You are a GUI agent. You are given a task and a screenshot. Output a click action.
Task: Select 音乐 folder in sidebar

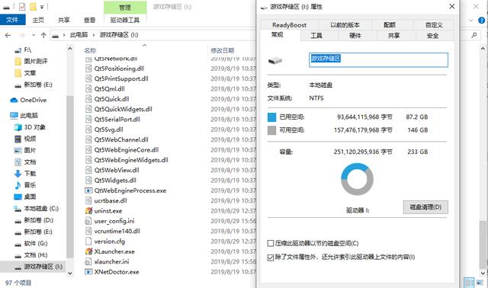25,185
